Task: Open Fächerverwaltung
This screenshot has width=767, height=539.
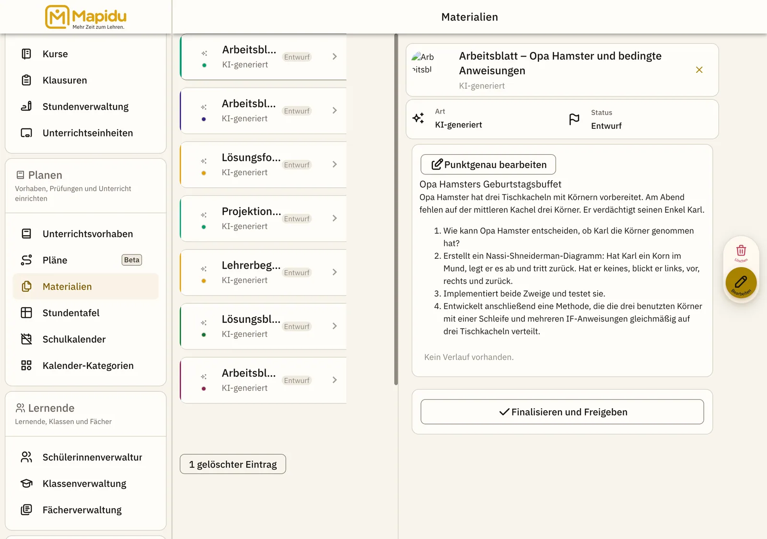Action: pos(85,510)
